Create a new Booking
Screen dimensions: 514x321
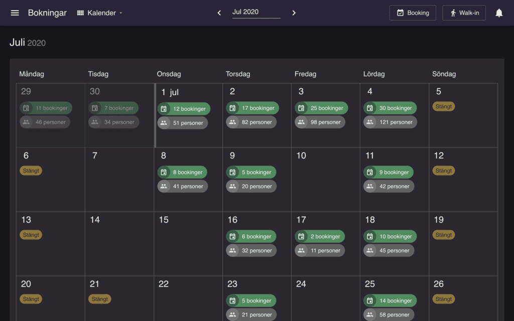[413, 13]
